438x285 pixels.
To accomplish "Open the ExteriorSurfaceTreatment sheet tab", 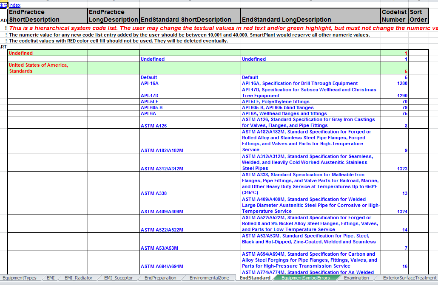I will (410, 278).
